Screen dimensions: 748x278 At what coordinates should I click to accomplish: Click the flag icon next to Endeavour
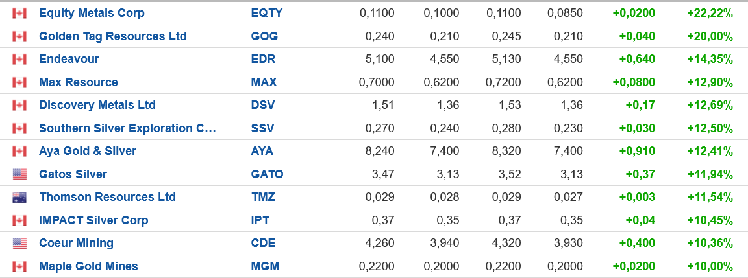(19, 60)
